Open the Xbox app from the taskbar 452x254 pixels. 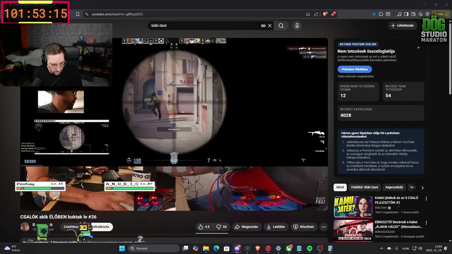pos(289,248)
